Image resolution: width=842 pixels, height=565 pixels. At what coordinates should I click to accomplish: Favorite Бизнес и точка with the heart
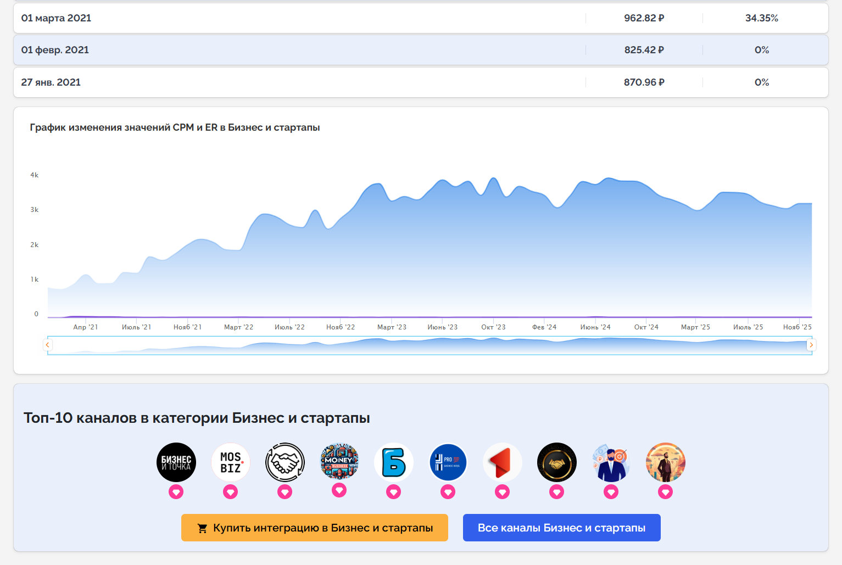pos(176,492)
